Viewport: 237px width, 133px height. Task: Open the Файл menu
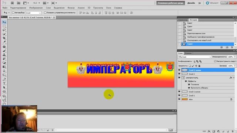tap(5, 8)
